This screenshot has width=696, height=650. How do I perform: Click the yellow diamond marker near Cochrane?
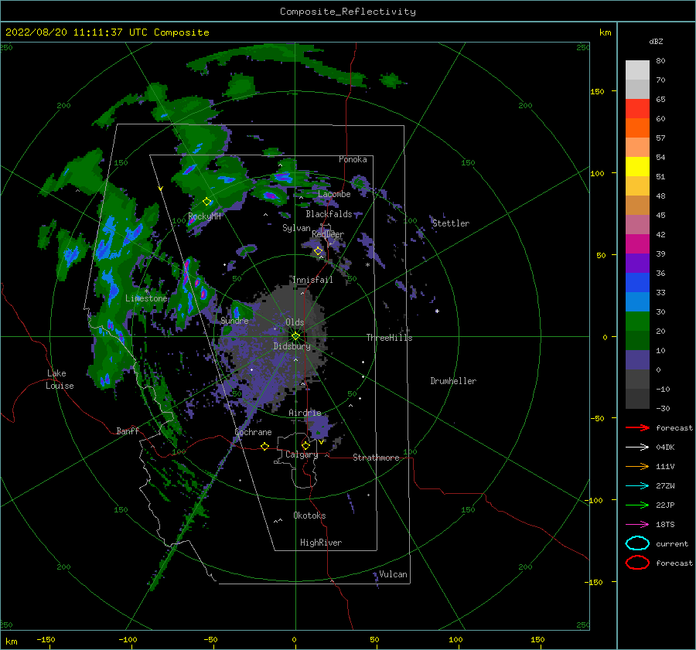point(264,446)
